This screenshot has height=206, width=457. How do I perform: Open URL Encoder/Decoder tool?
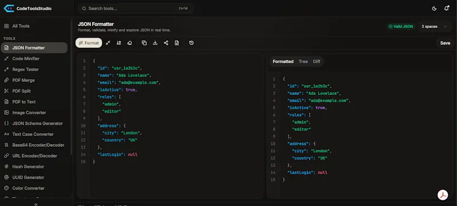(x=34, y=156)
